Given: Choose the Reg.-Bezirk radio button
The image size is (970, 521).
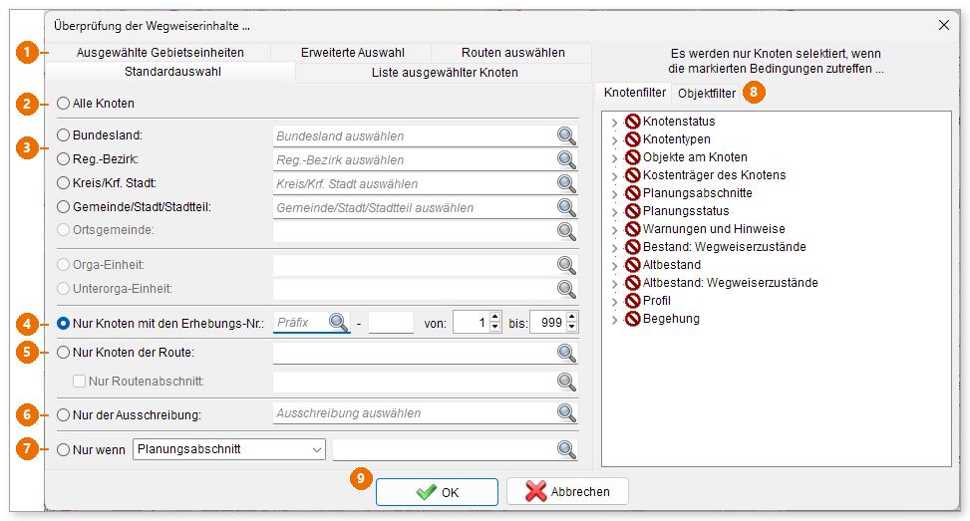Looking at the screenshot, I should (63, 158).
